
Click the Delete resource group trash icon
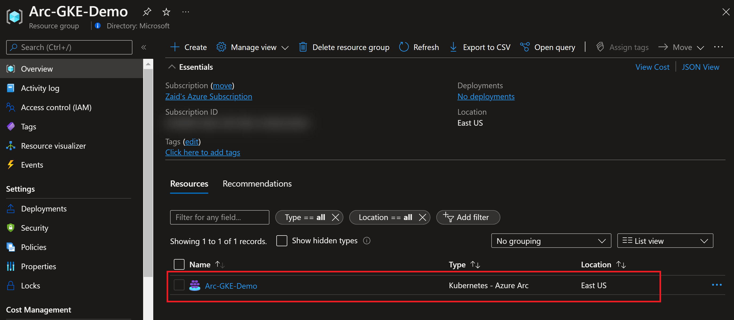coord(303,47)
